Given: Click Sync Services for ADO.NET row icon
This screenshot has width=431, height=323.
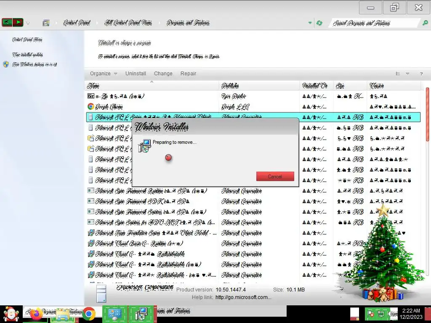Looking at the screenshot, I should pos(91,222).
